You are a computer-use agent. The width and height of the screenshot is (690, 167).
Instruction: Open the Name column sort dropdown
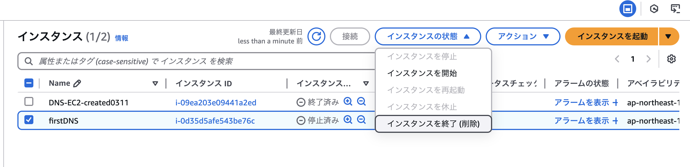pos(155,83)
